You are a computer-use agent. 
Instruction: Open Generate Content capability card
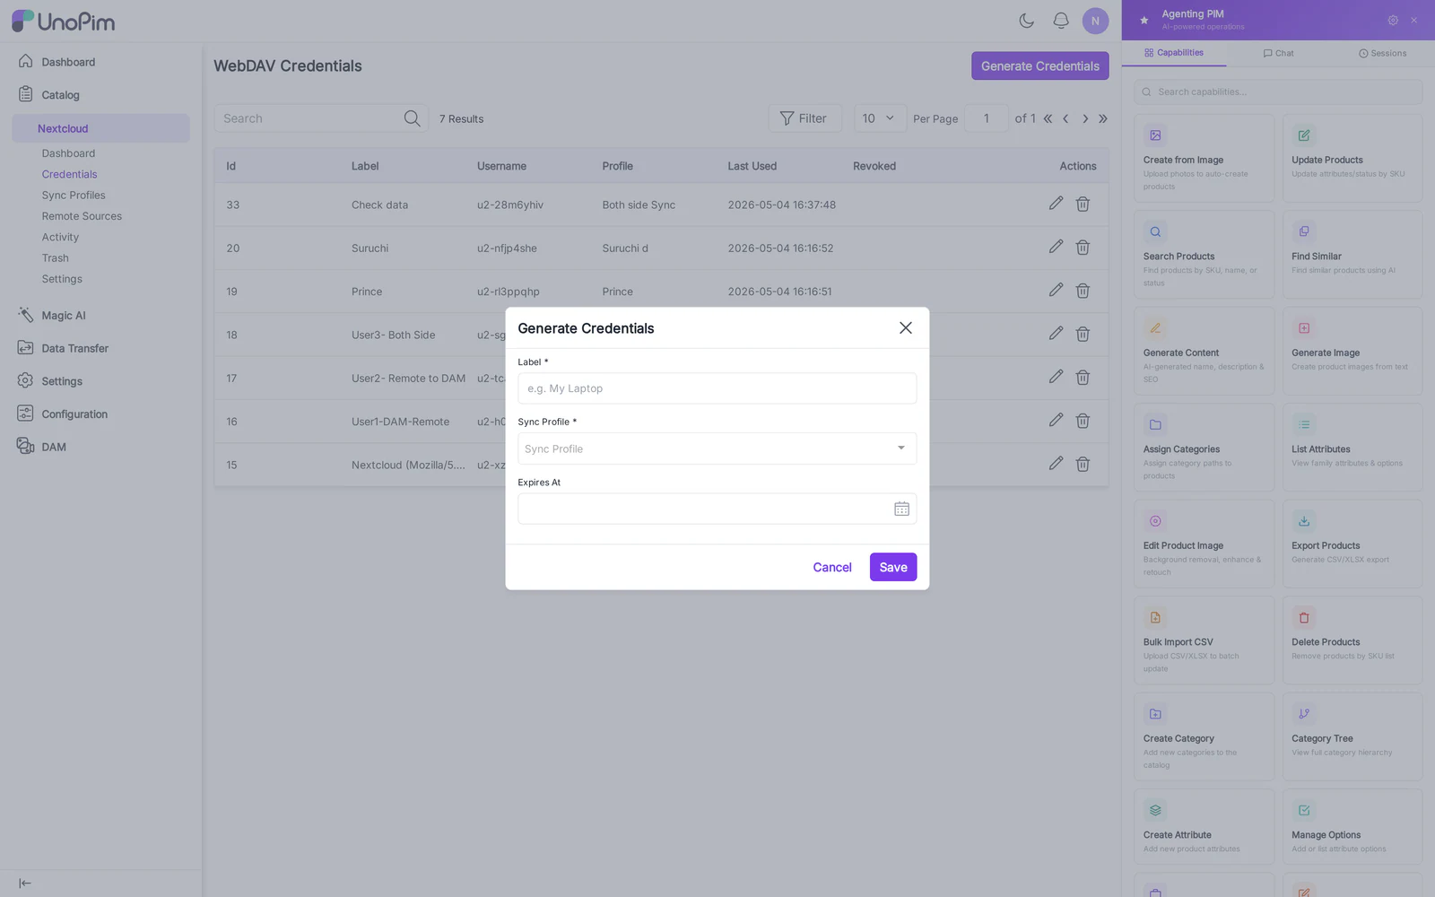(x=1204, y=351)
